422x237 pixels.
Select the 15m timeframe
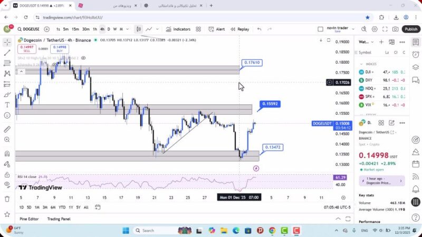pos(75,29)
